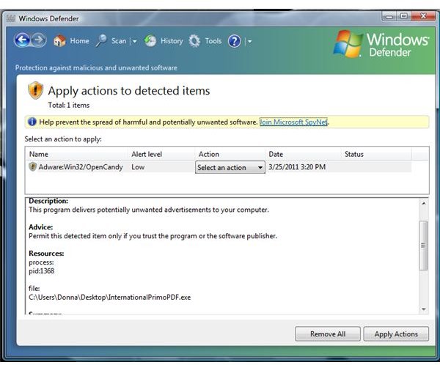This screenshot has height=365, width=440.
Task: Click description pane scroll up arrow
Action: pyautogui.click(x=424, y=203)
